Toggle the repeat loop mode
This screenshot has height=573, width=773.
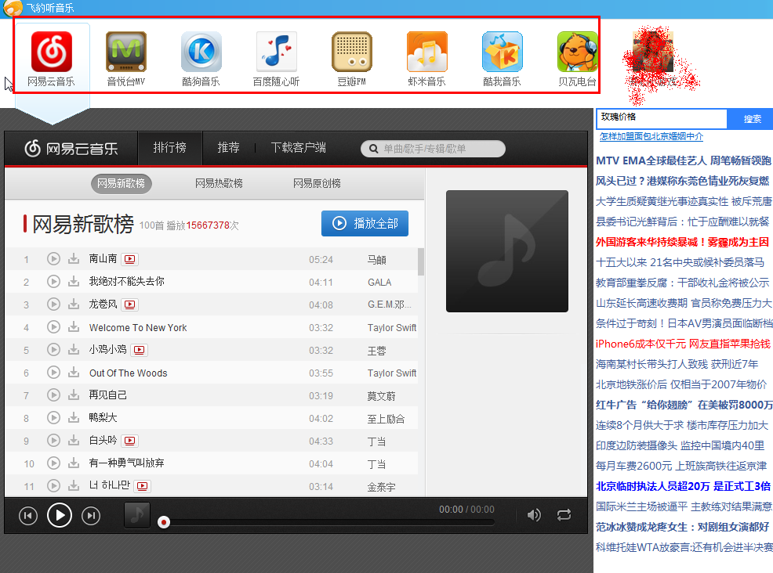pyautogui.click(x=564, y=515)
